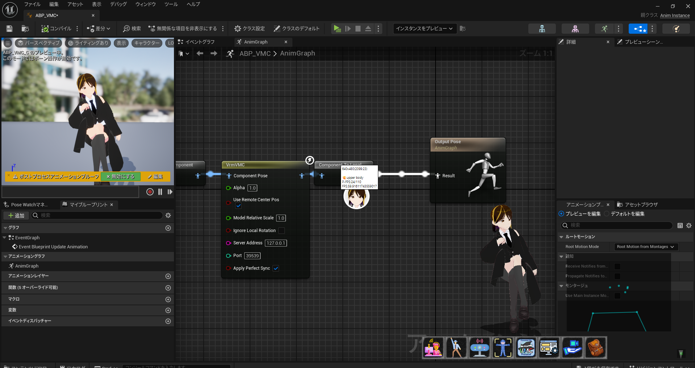Open Physics Asset editor mode
Image resolution: width=695 pixels, height=368 pixels.
[x=676, y=28]
